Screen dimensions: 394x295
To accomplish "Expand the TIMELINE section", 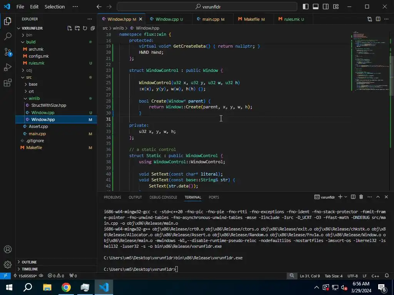I will (x=56, y=269).
